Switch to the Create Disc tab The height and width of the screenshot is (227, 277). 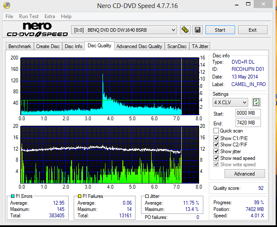(48, 46)
